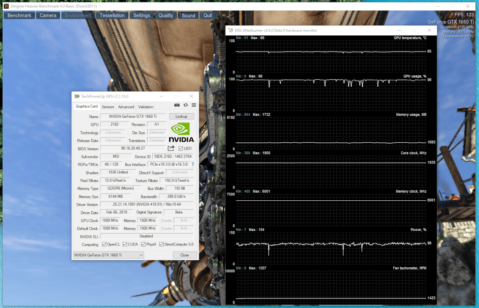Screen dimensions: 479x308
Task: Take a GPU-Z screenshot with camera icon
Action: tap(177, 105)
